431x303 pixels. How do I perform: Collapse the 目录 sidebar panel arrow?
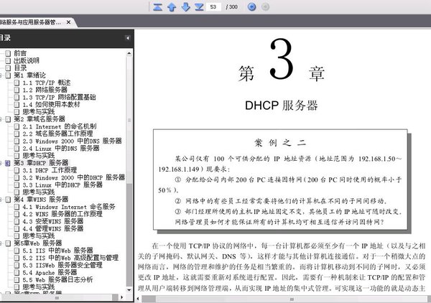128,38
